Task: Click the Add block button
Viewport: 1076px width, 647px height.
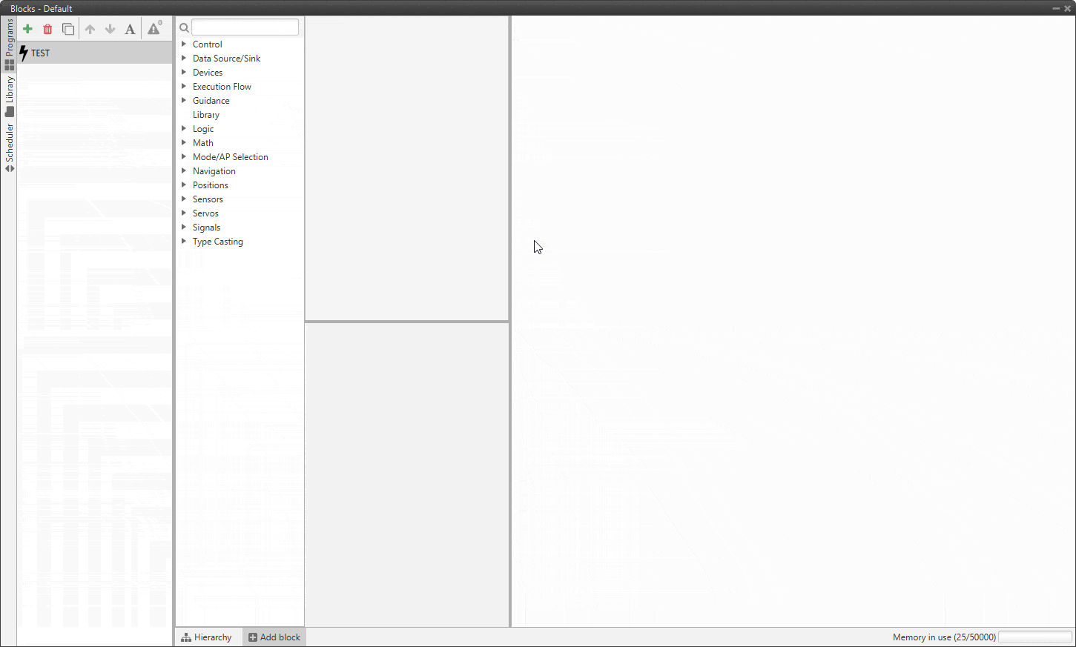Action: pos(274,637)
